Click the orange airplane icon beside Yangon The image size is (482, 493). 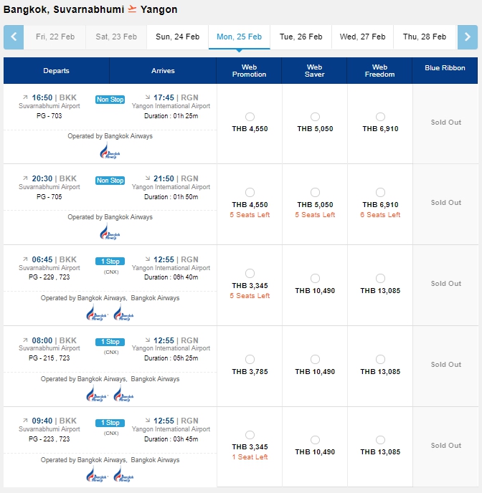click(x=132, y=9)
